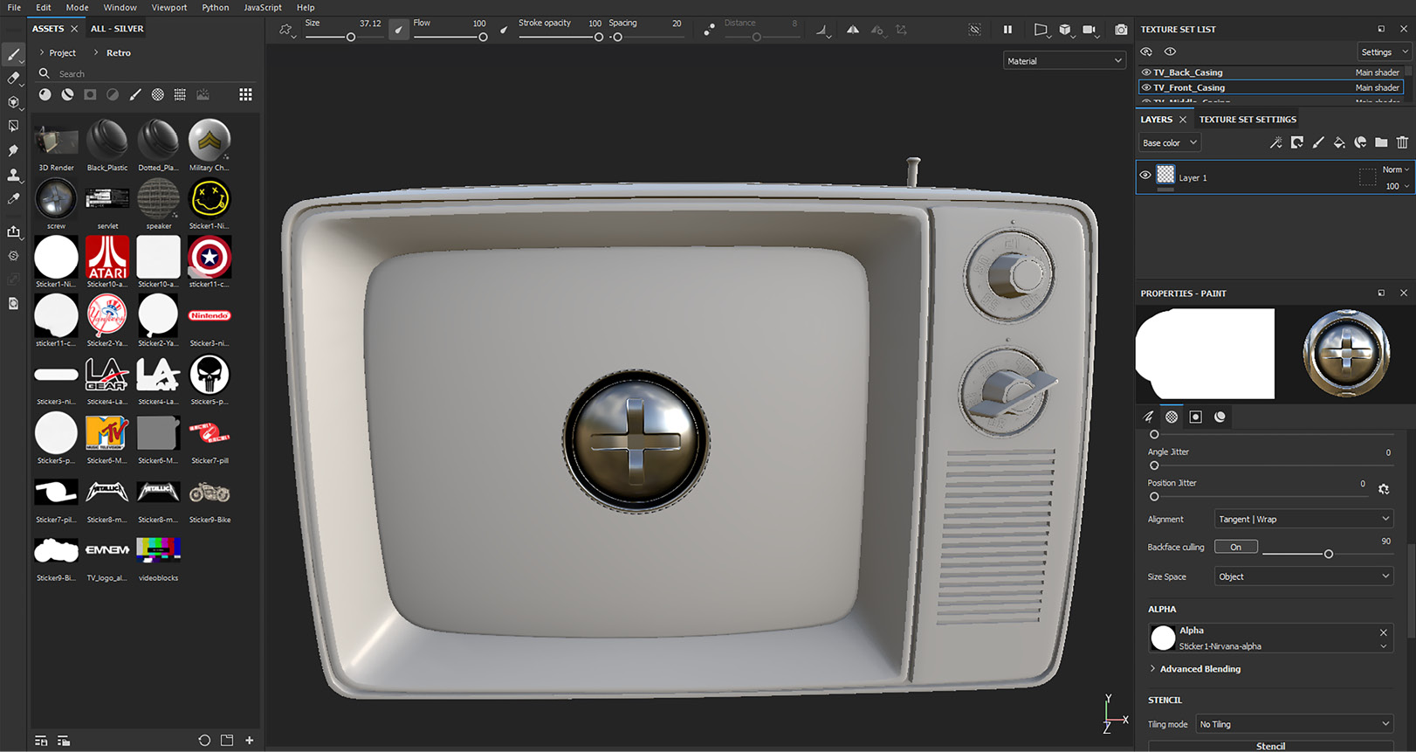Image resolution: width=1416 pixels, height=752 pixels.
Task: Switch to Texture Set Settings tab
Action: (x=1248, y=120)
